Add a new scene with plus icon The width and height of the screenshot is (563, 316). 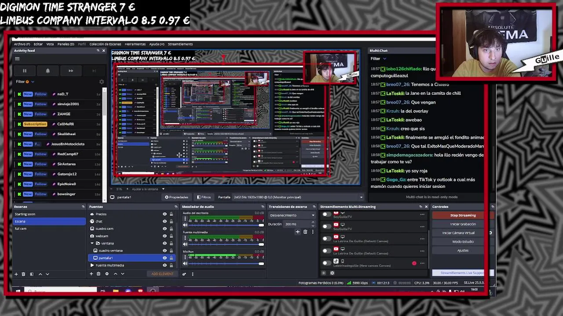(16, 274)
